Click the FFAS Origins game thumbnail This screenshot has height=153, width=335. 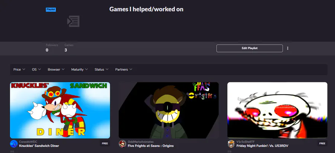click(169, 110)
